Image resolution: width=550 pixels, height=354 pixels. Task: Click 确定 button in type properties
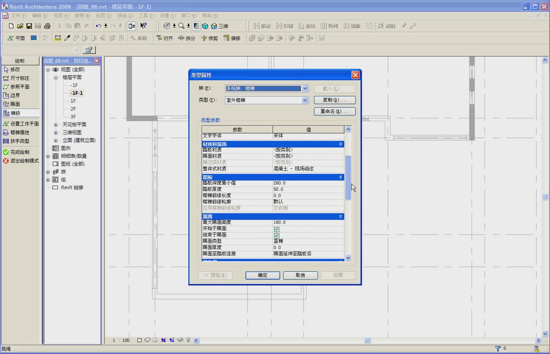pyautogui.click(x=263, y=275)
